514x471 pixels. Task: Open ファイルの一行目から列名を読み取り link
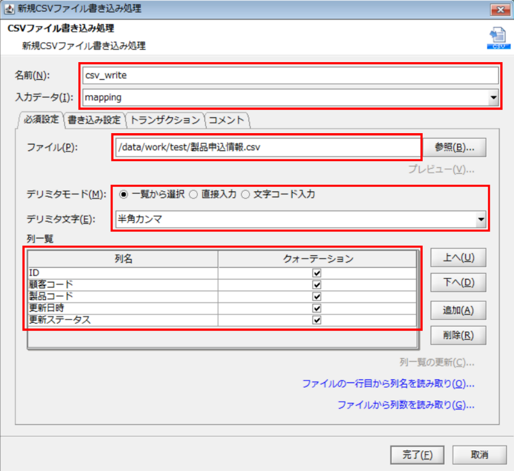[388, 384]
